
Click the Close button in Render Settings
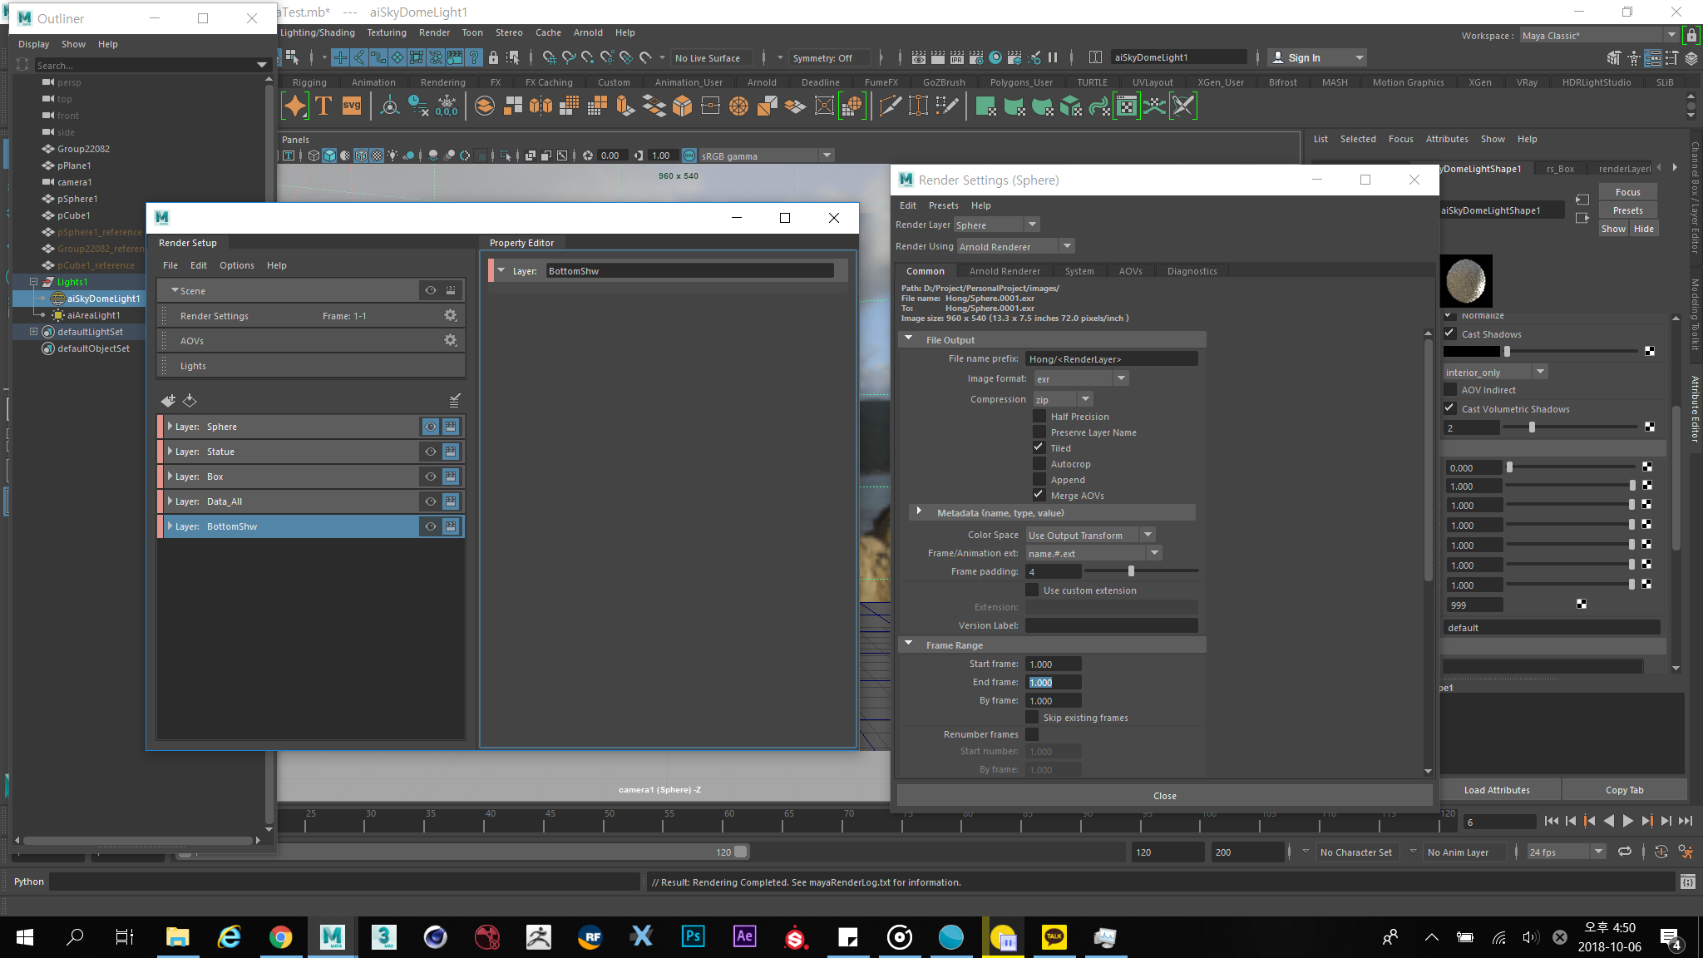pyautogui.click(x=1164, y=795)
